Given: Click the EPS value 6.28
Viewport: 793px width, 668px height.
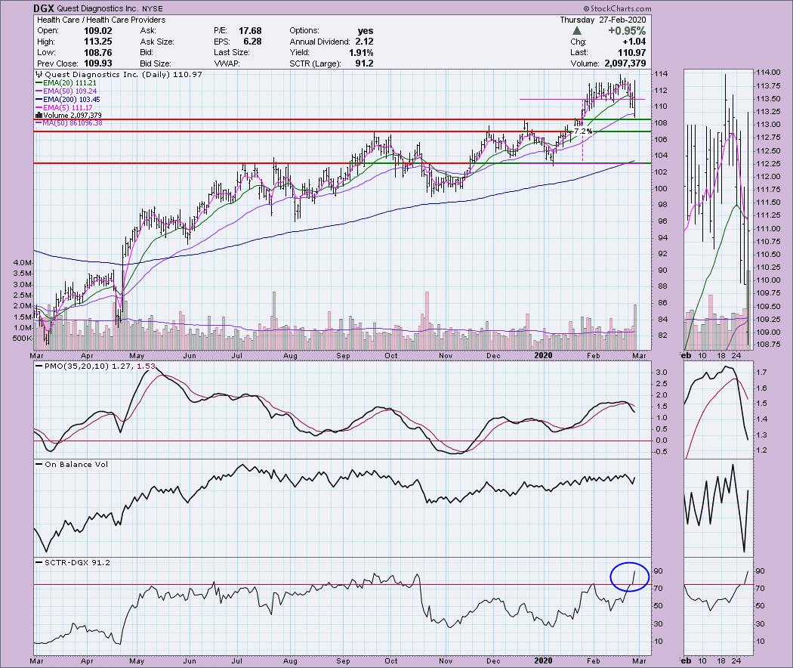Looking at the screenshot, I should (x=252, y=42).
